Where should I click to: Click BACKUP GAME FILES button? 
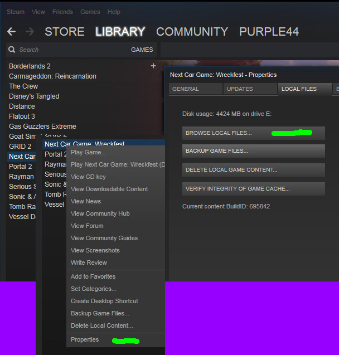point(254,151)
